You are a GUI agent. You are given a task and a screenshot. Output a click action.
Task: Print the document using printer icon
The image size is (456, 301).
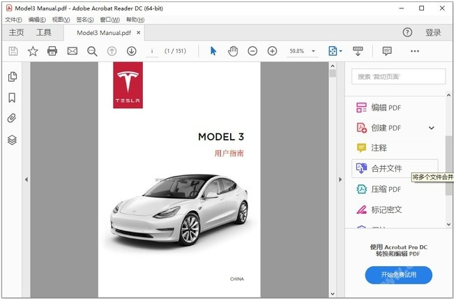(52, 51)
